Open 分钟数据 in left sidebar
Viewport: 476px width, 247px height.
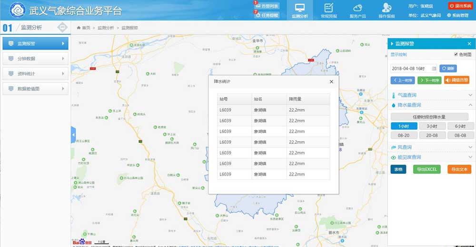(36, 59)
